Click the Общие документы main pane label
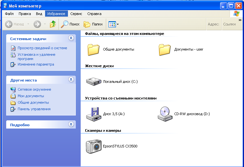Image resolution: width=244 pixels, height=167 pixels. [x=119, y=49]
